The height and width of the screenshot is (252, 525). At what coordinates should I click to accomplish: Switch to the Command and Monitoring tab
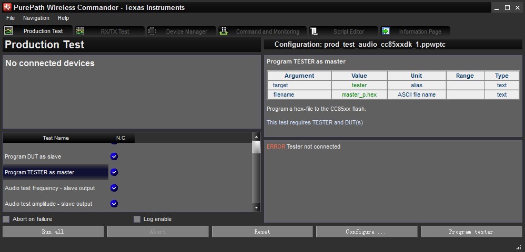click(x=262, y=31)
